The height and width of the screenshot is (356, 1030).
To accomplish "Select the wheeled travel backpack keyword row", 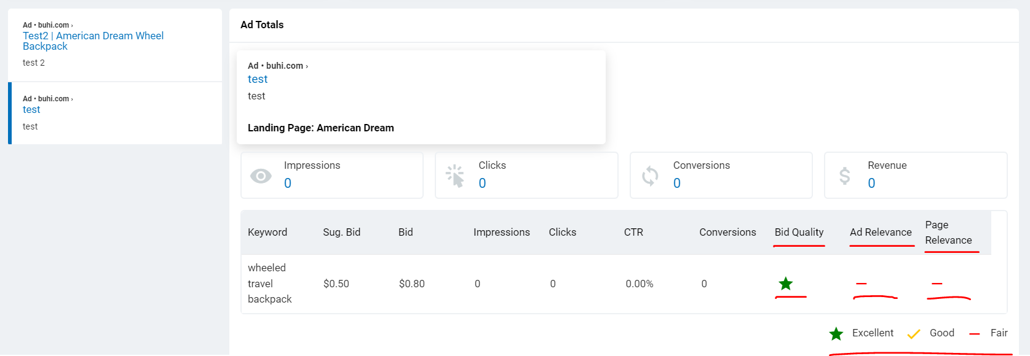I will 269,284.
